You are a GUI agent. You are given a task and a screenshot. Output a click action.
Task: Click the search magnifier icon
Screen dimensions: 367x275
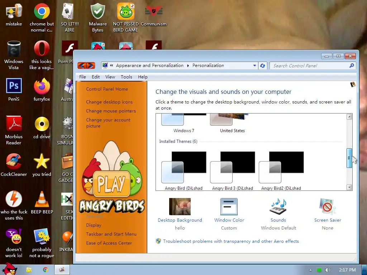(352, 66)
